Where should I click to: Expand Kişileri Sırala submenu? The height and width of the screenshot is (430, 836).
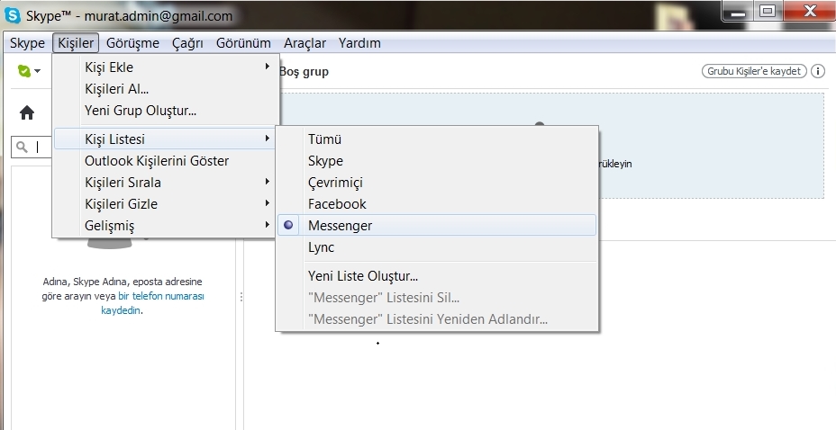click(x=165, y=183)
